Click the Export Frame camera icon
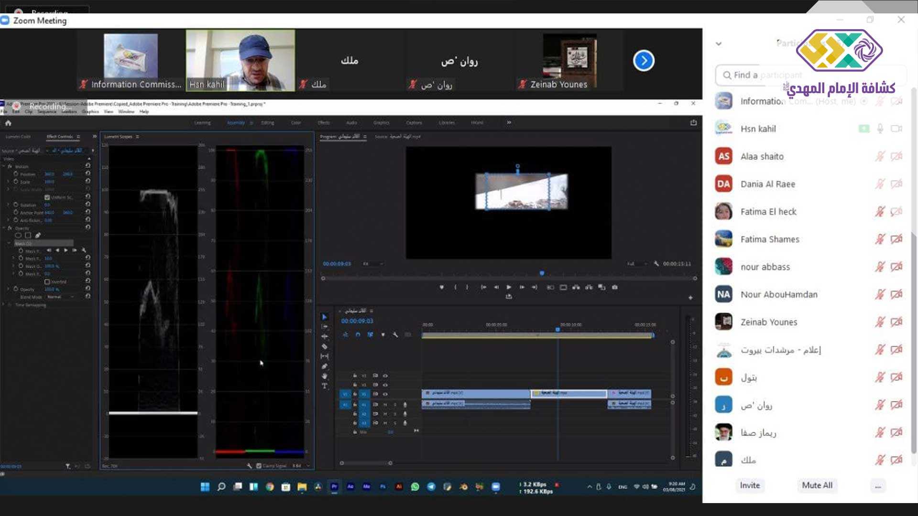The image size is (918, 516). point(615,288)
